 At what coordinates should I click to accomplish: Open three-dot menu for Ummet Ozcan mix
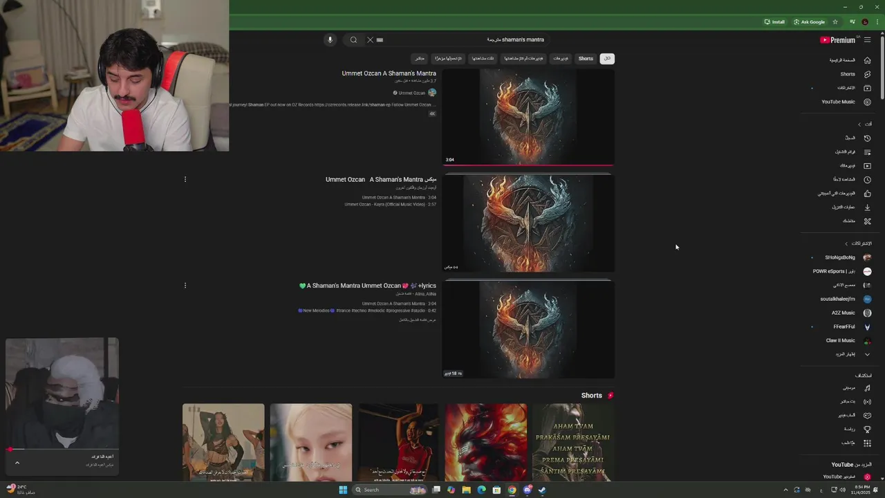(185, 179)
